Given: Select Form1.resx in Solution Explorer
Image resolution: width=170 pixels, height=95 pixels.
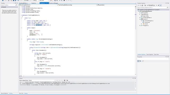Looking at the screenshot, I should click(x=147, y=22).
